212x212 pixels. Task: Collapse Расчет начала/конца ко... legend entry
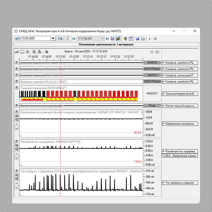(x=163, y=106)
